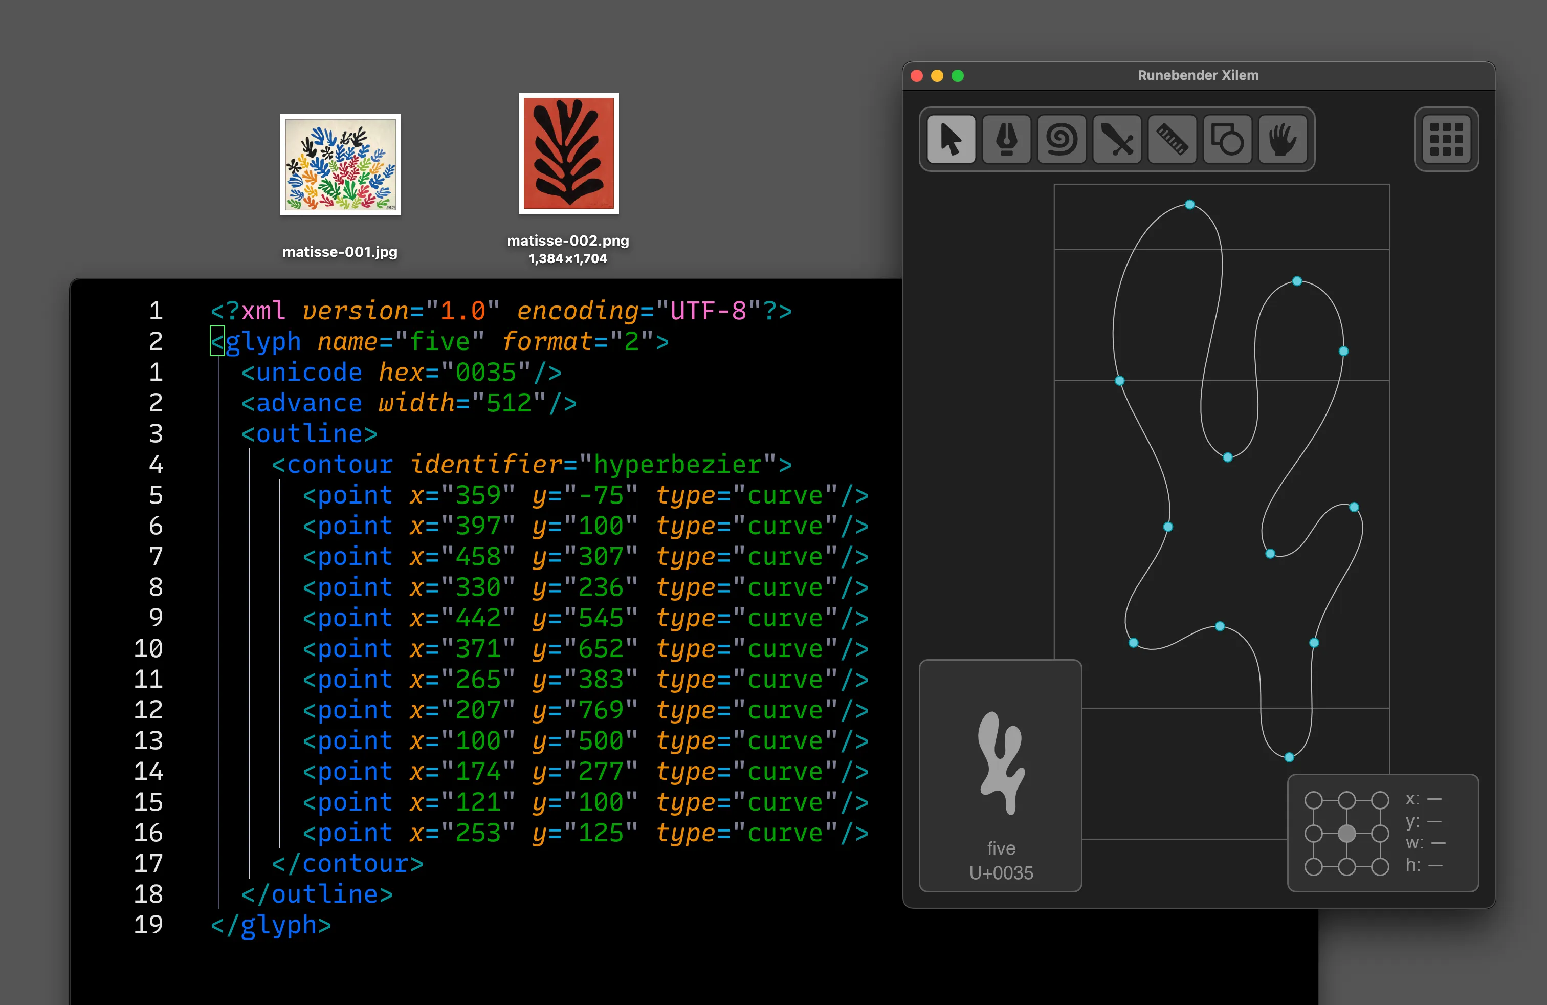The image size is (1547, 1005).
Task: Click the unicode hex="0035" line
Action: click(x=401, y=373)
